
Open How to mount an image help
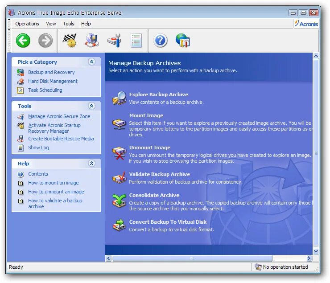click(54, 183)
